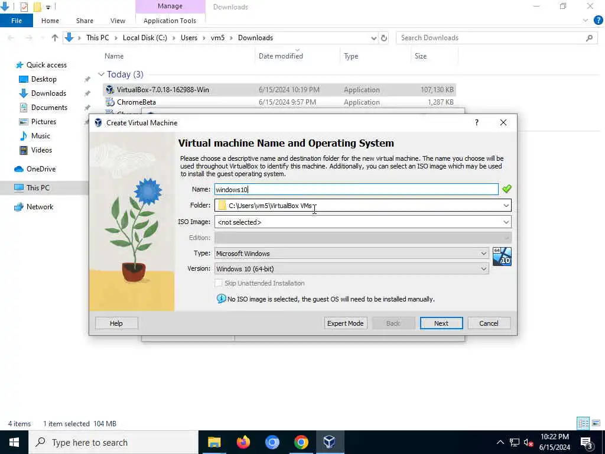Click the Explorer Help question mark icon
Image resolution: width=605 pixels, height=454 pixels.
[598, 21]
